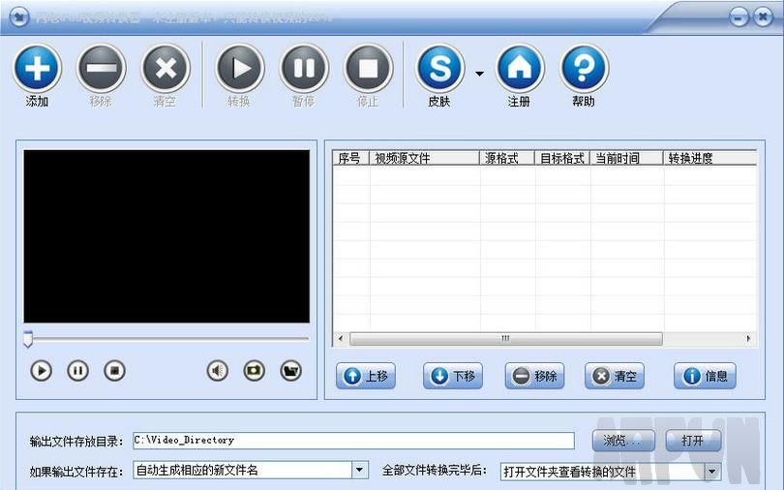Mute preview using the speaker icon
Viewport: 784px width, 490px height.
click(x=218, y=371)
